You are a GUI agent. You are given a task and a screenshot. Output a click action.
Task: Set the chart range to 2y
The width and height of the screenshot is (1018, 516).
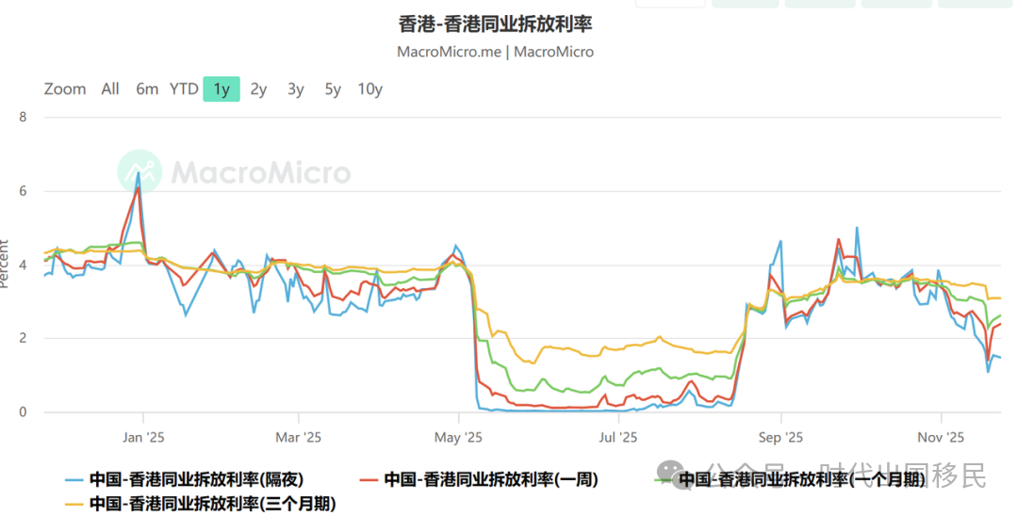[258, 89]
